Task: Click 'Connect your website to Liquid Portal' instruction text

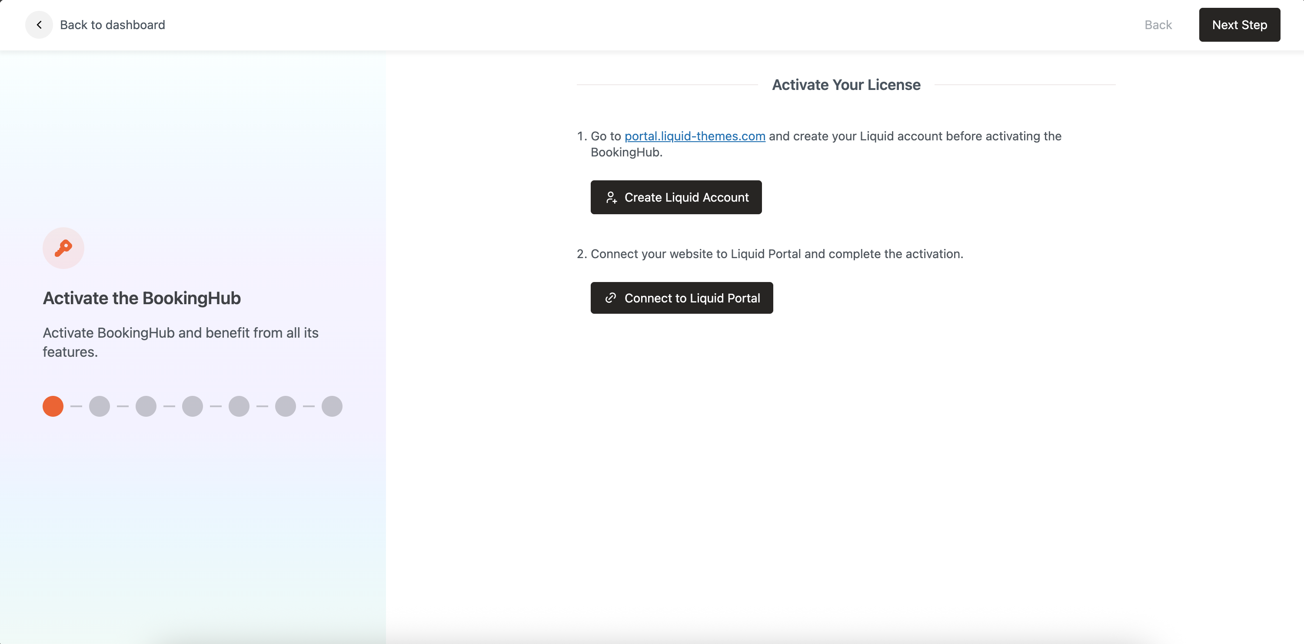Action: [x=776, y=254]
